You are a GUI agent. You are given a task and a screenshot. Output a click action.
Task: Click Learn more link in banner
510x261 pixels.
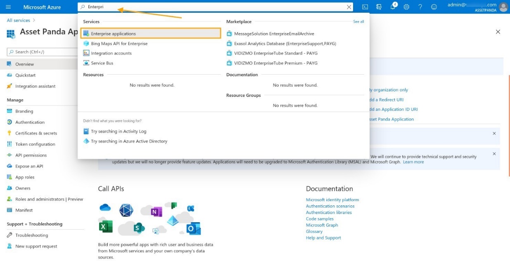413,162
